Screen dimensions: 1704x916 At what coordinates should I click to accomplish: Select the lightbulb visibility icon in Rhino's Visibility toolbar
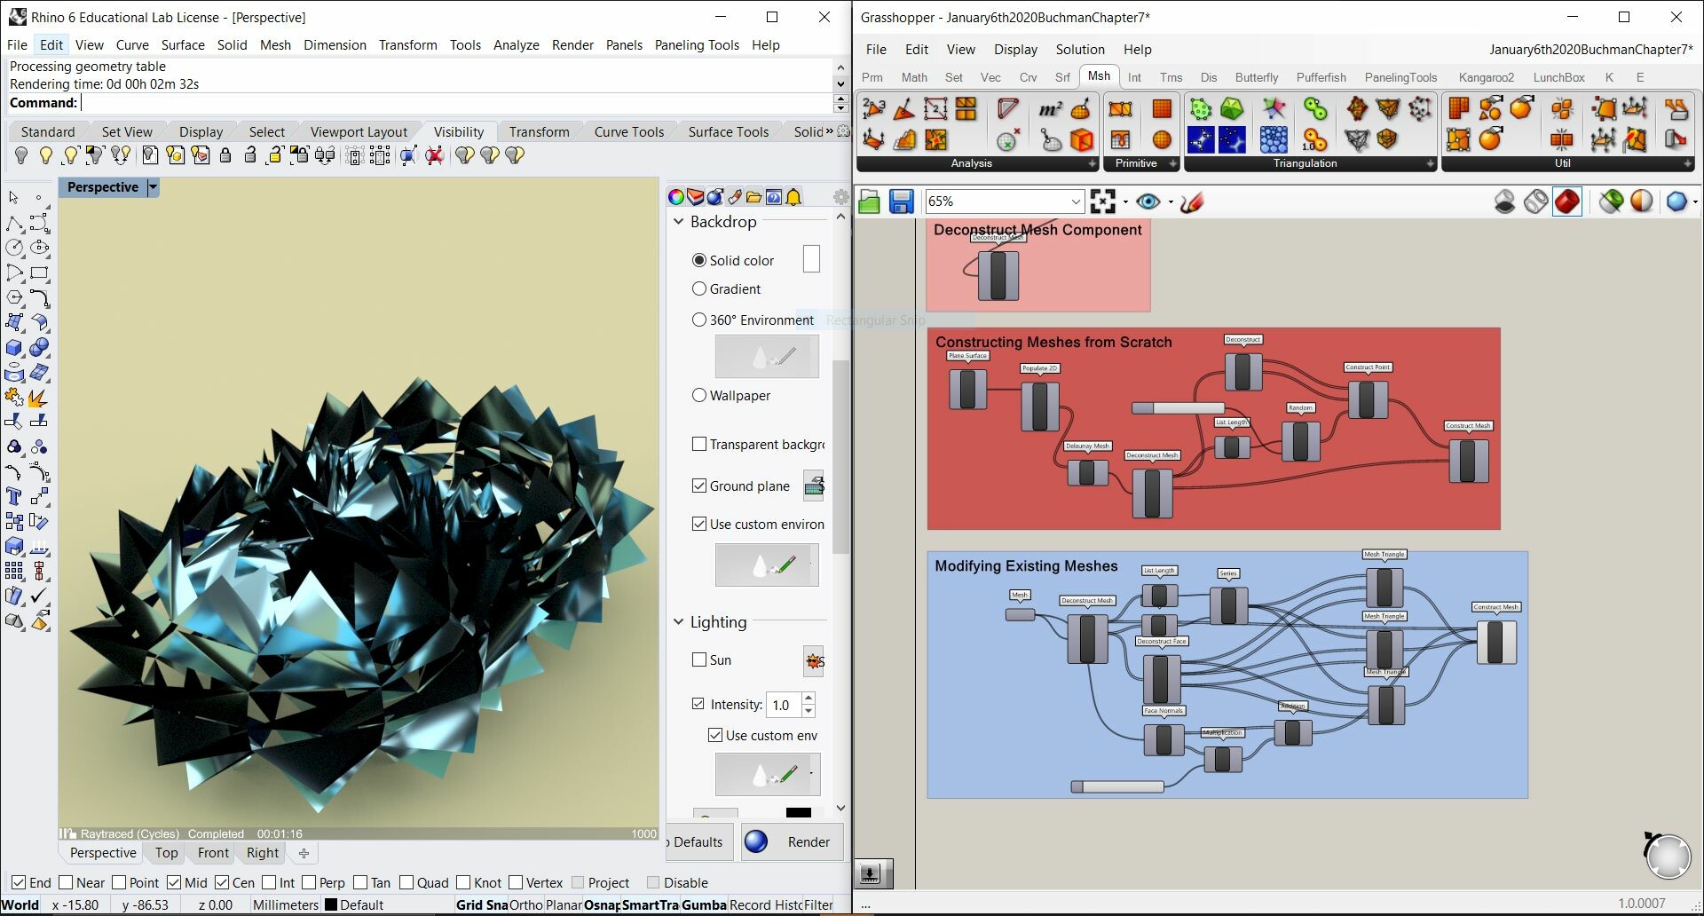[22, 154]
